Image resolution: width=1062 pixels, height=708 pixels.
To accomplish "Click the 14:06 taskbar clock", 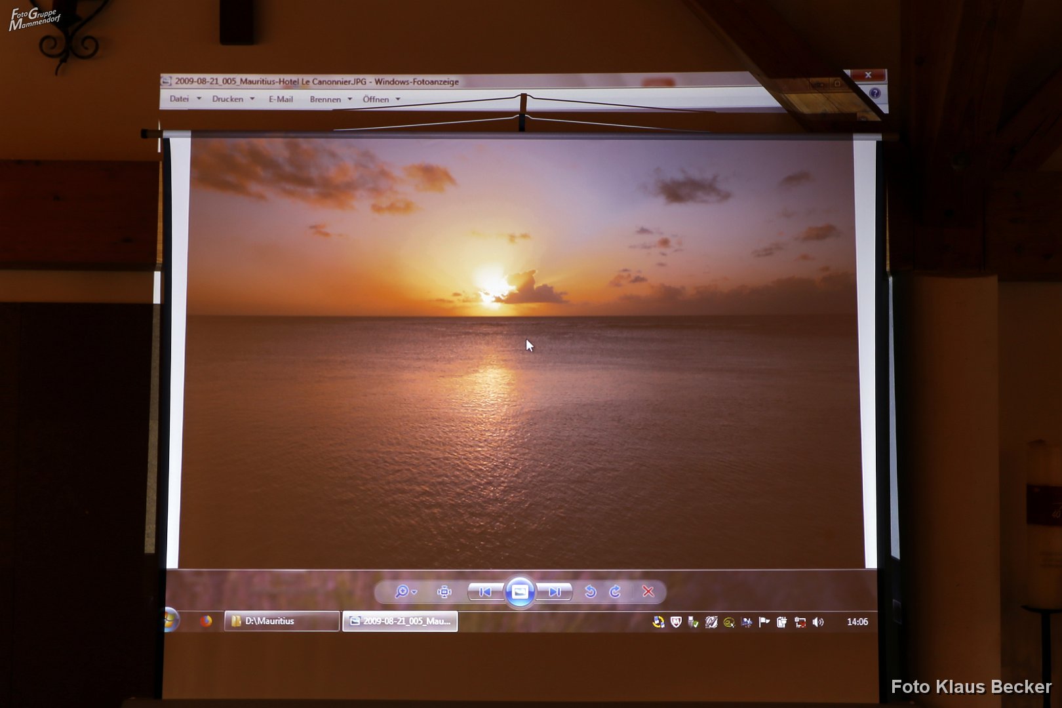I will point(857,622).
